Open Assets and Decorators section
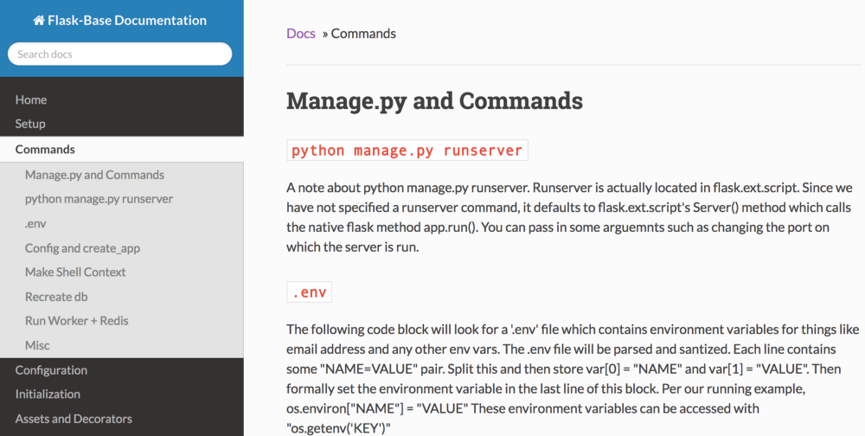The image size is (865, 436). point(74,419)
